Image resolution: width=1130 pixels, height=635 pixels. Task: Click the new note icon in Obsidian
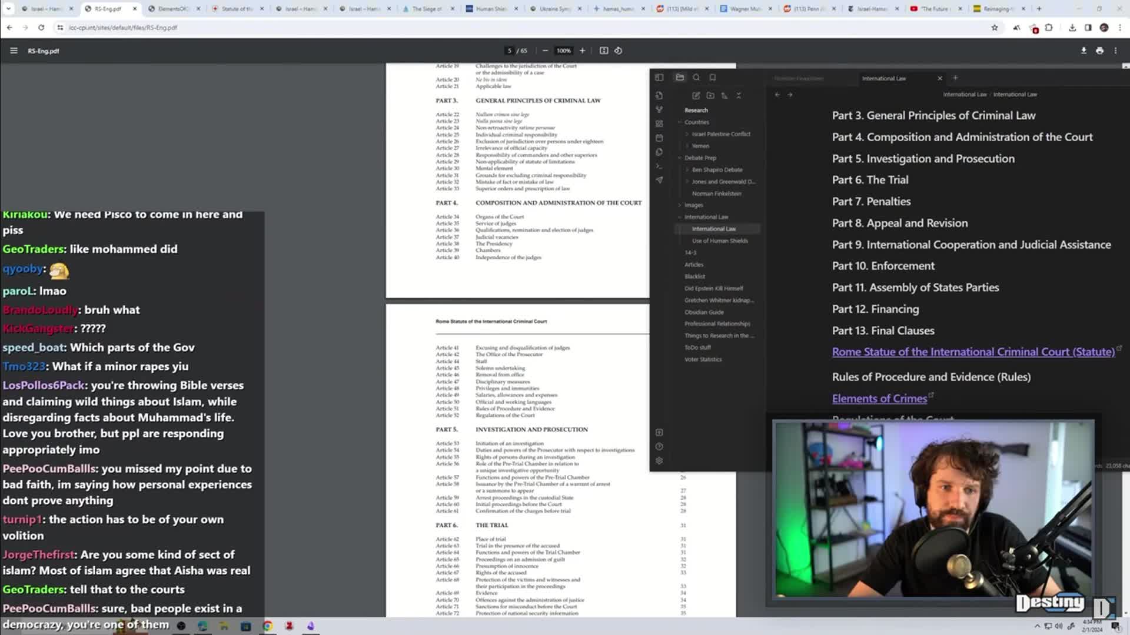click(696, 95)
